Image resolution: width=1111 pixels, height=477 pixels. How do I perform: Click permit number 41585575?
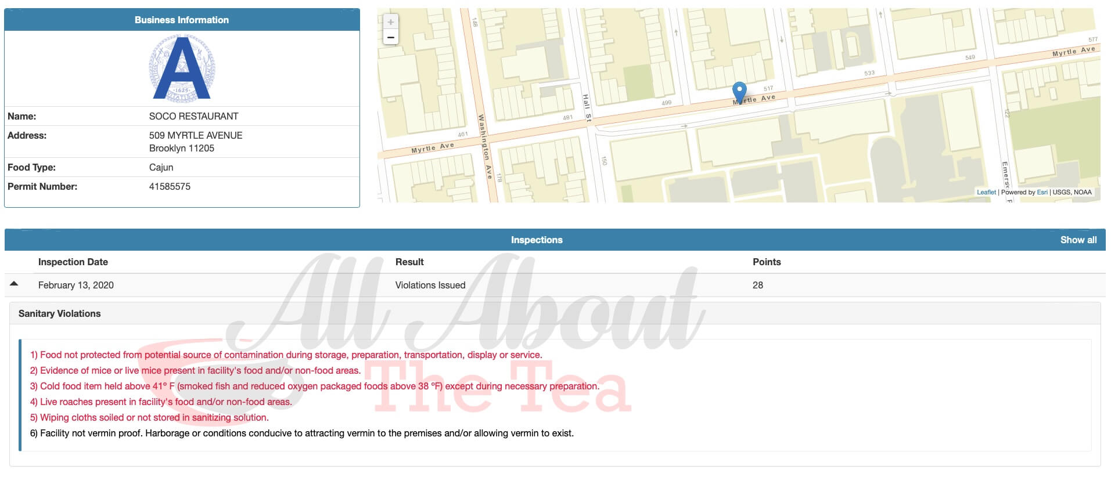170,186
